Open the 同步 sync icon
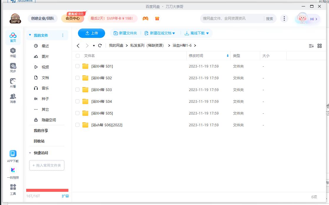Screen dimensions: 329x205 [x=13, y=68]
